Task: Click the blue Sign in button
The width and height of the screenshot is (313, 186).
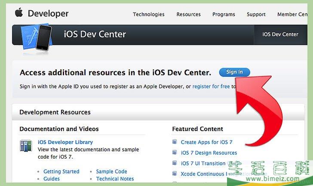Action: click(235, 72)
